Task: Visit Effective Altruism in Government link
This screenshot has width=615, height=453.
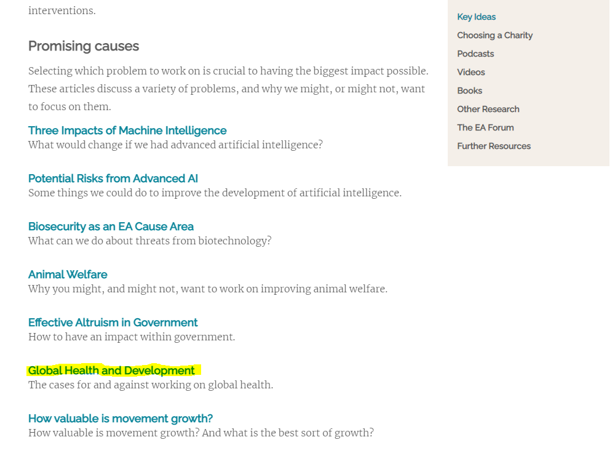Action: coord(113,323)
